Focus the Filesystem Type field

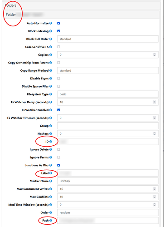tap(108, 94)
